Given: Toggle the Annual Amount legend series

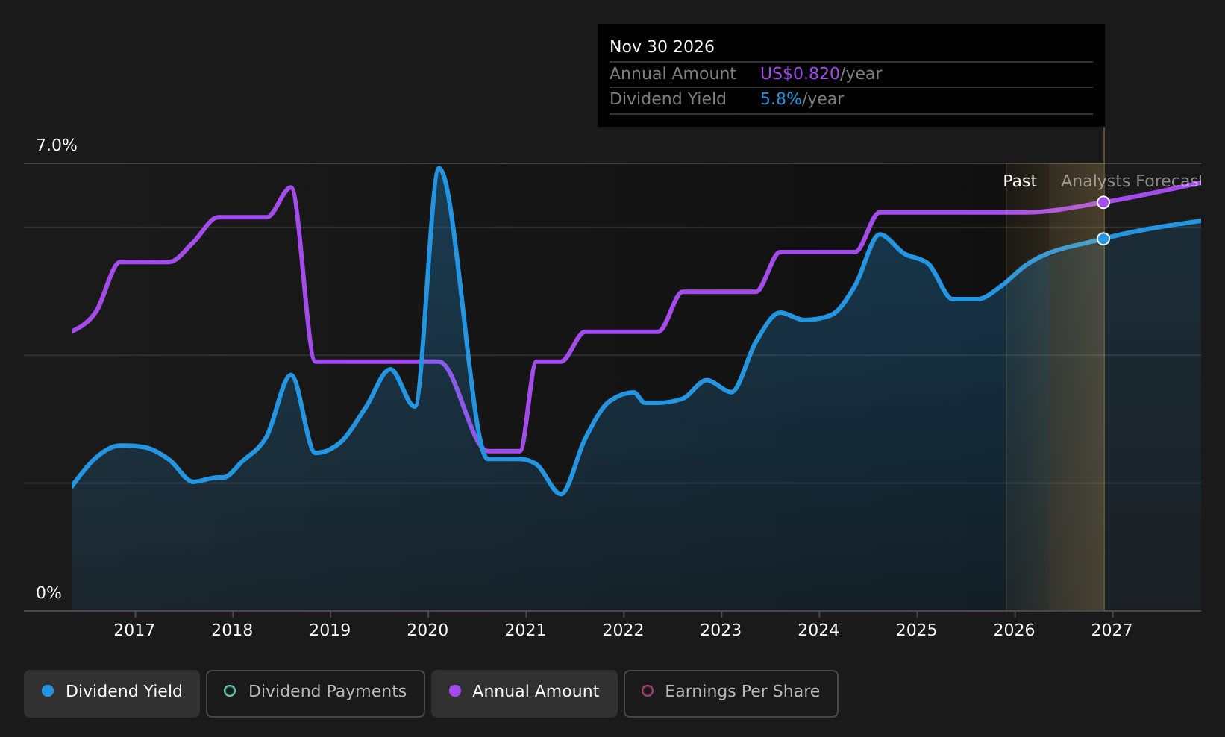Looking at the screenshot, I should 524,694.
